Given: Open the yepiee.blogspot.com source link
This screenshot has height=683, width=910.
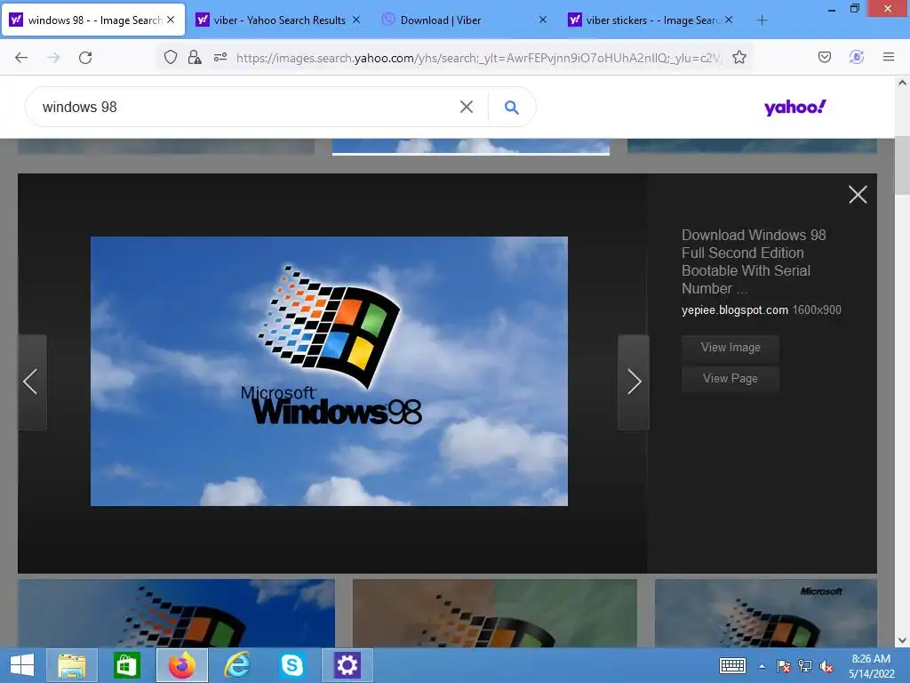Looking at the screenshot, I should 735,310.
